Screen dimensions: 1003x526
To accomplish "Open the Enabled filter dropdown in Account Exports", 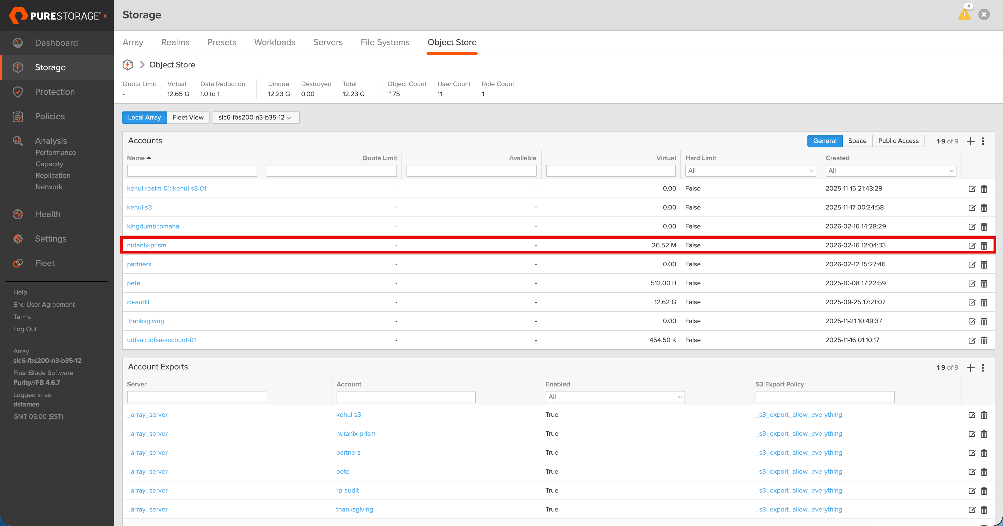I will [615, 397].
